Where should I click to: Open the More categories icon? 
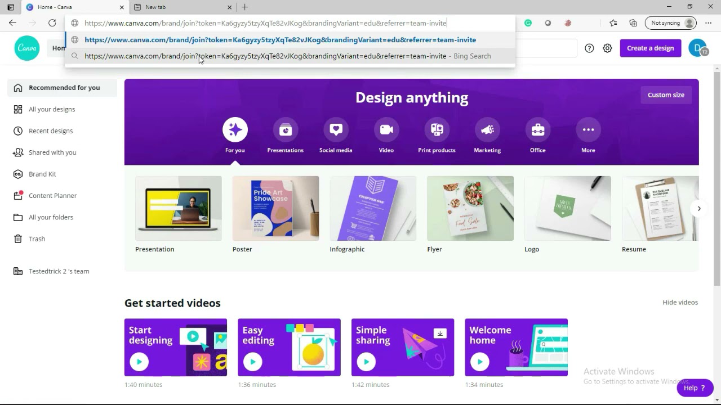[x=588, y=130]
